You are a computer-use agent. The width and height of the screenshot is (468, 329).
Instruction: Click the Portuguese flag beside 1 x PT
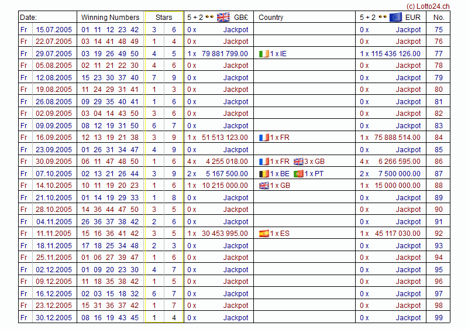click(298, 174)
